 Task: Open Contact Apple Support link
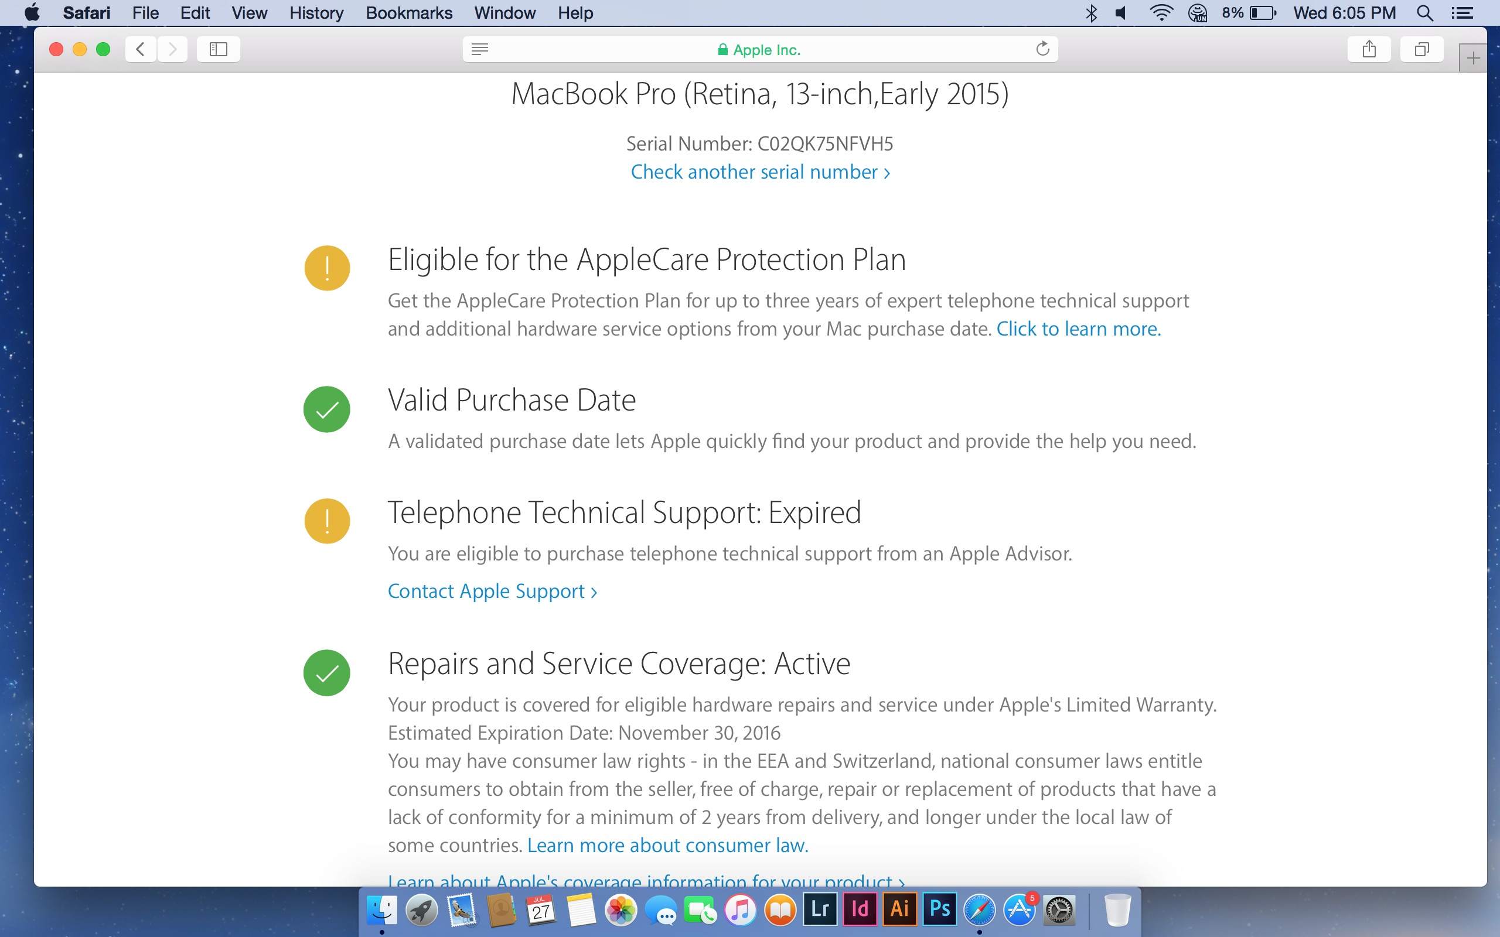pyautogui.click(x=492, y=591)
